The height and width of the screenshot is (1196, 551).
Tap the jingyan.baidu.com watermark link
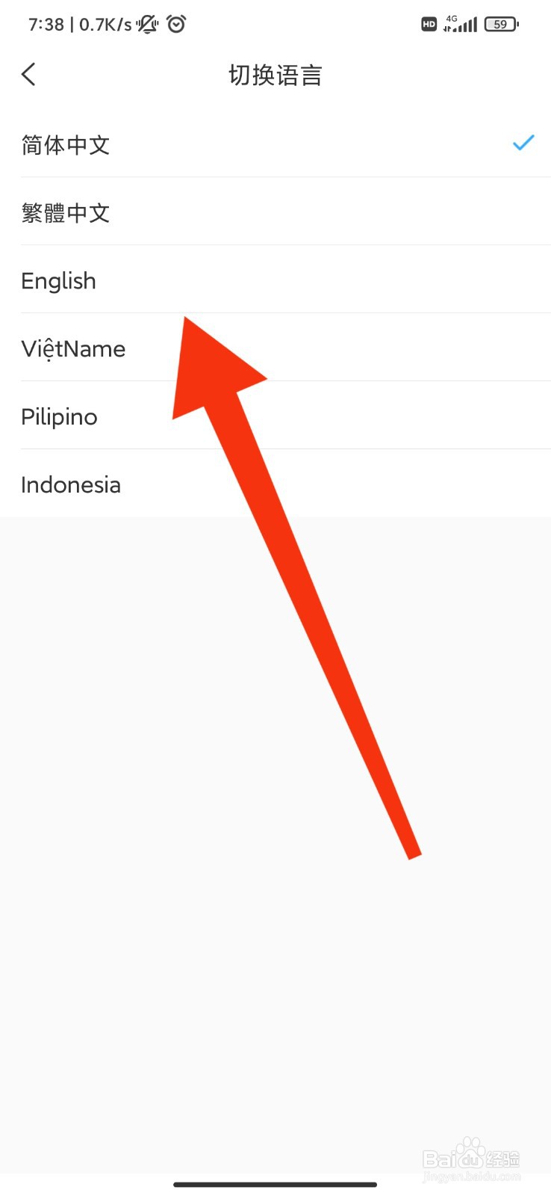tap(471, 1177)
